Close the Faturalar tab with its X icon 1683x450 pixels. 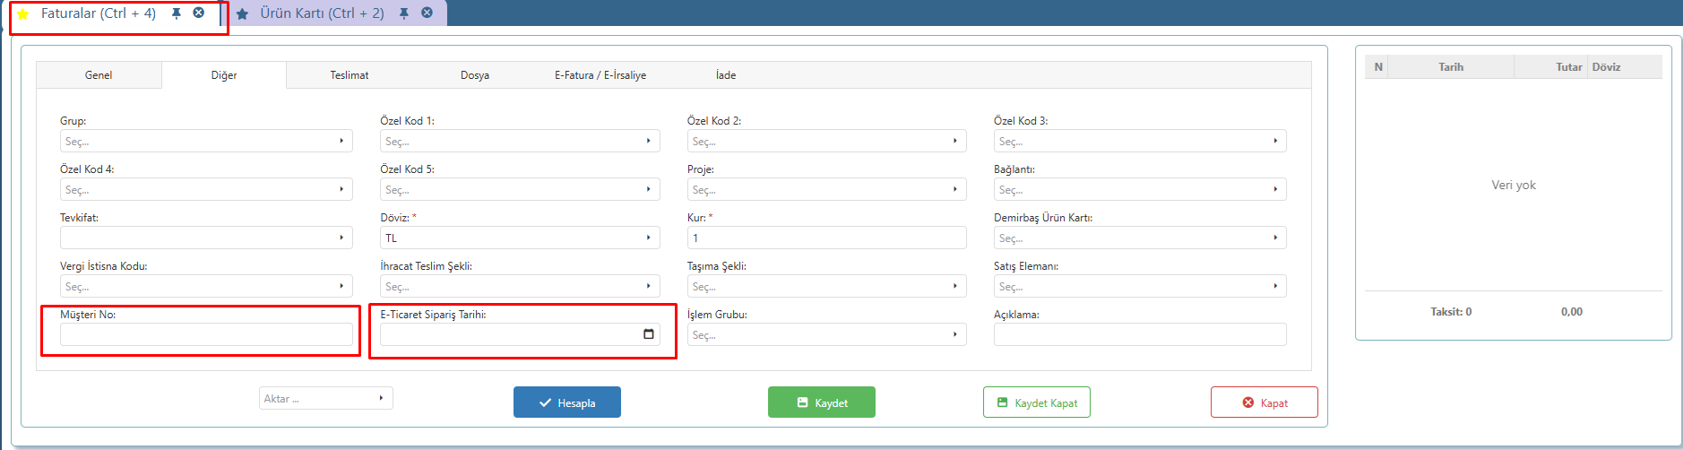pyautogui.click(x=199, y=13)
